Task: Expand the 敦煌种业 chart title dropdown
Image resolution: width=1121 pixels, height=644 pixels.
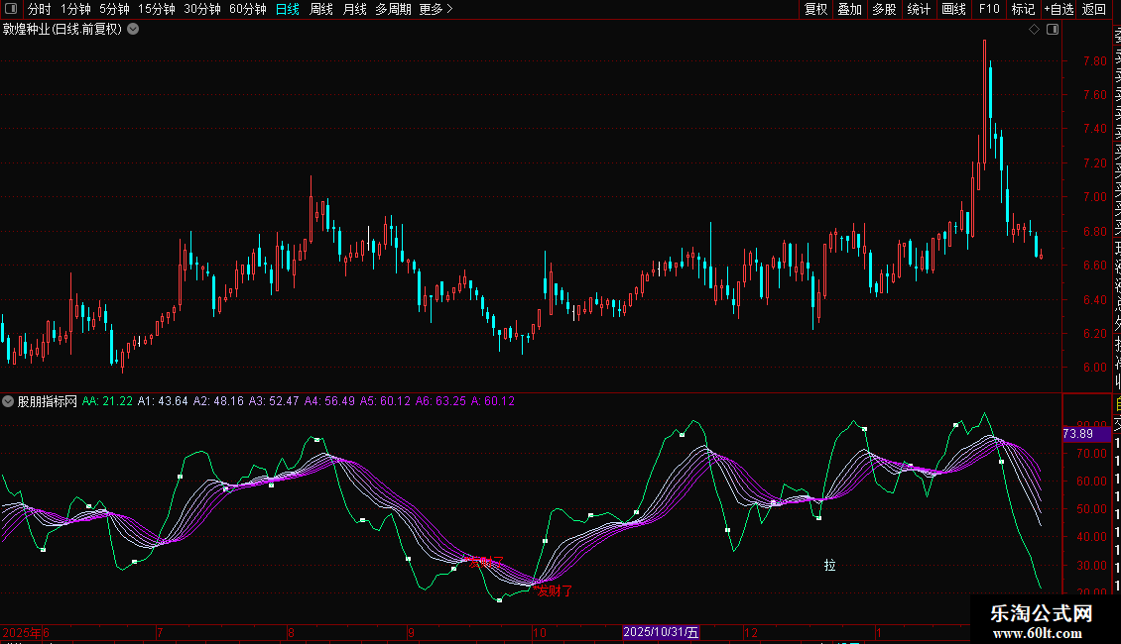Action: pos(133,29)
